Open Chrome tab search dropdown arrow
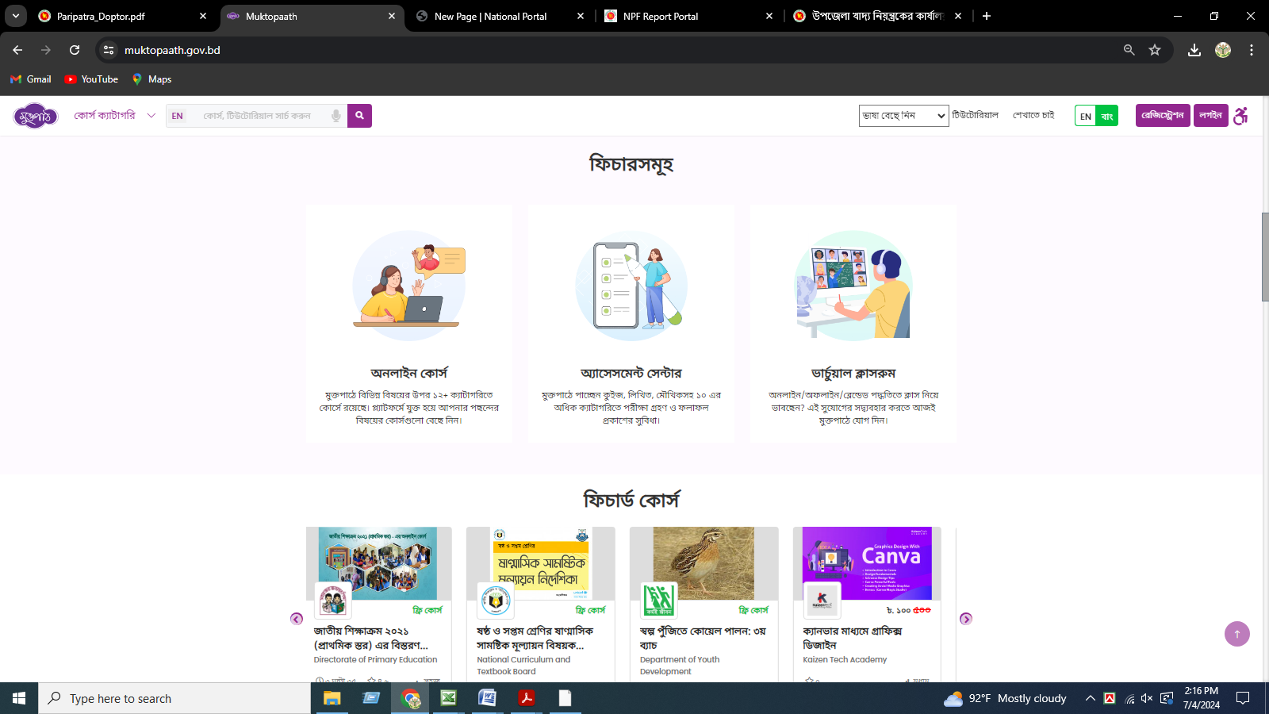The width and height of the screenshot is (1269, 714). coord(16,16)
